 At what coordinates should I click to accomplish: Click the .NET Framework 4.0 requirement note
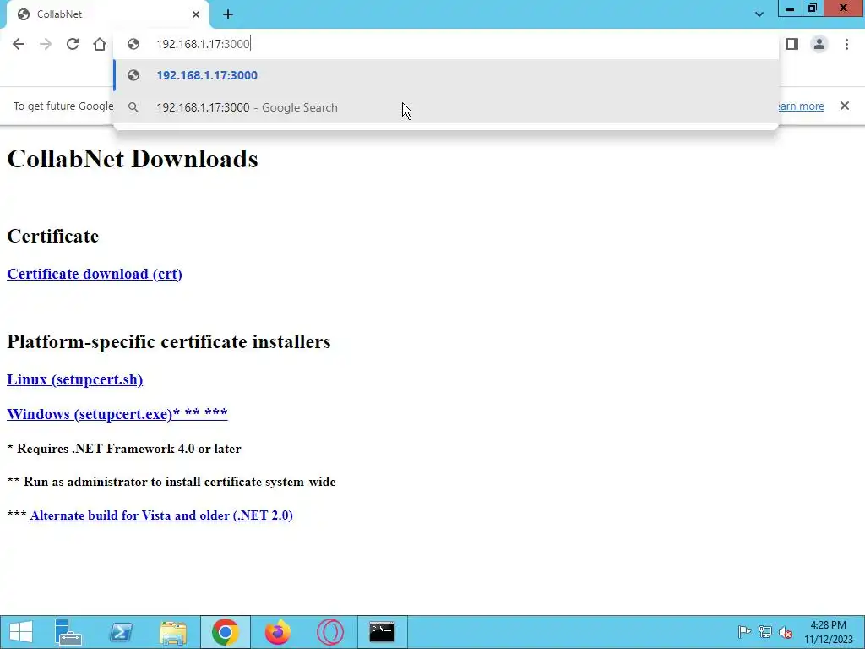click(124, 449)
